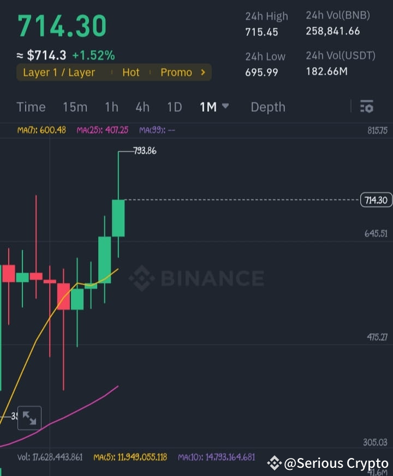
Task: Click the Serious Crypto diamond icon
Action: (x=274, y=463)
